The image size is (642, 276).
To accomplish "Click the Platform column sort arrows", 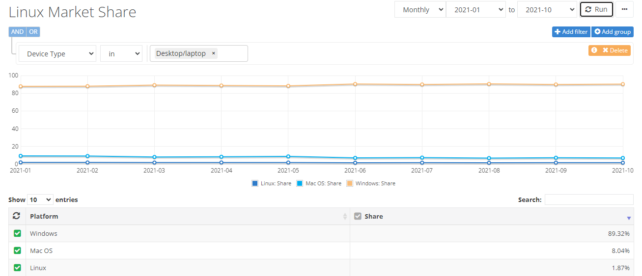I will pos(345,216).
